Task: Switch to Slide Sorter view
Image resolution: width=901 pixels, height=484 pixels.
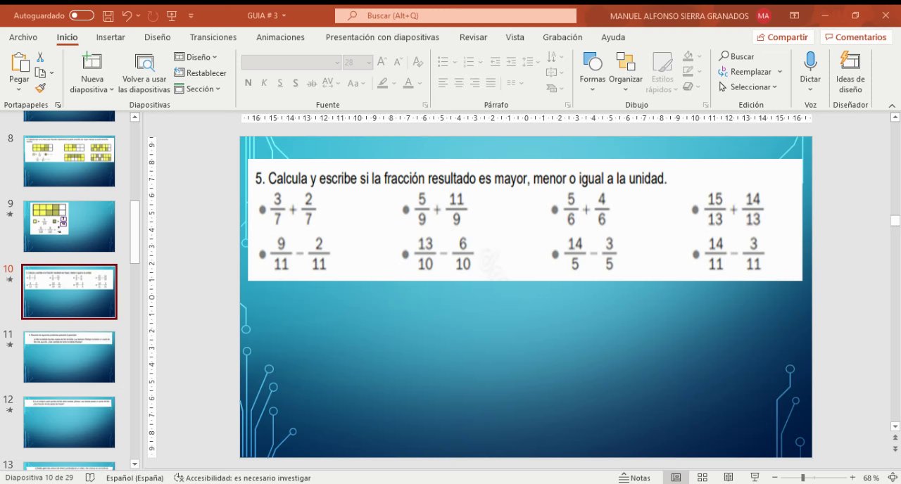Action: pos(702,478)
